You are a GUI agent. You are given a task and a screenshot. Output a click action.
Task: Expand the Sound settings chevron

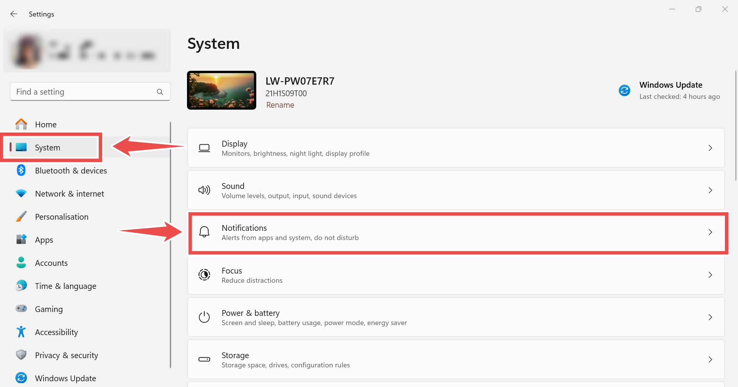(710, 190)
